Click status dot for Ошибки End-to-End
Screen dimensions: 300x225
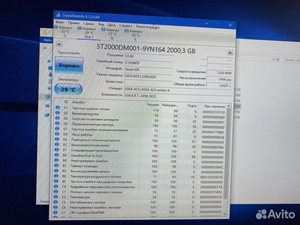pyautogui.click(x=56, y=155)
